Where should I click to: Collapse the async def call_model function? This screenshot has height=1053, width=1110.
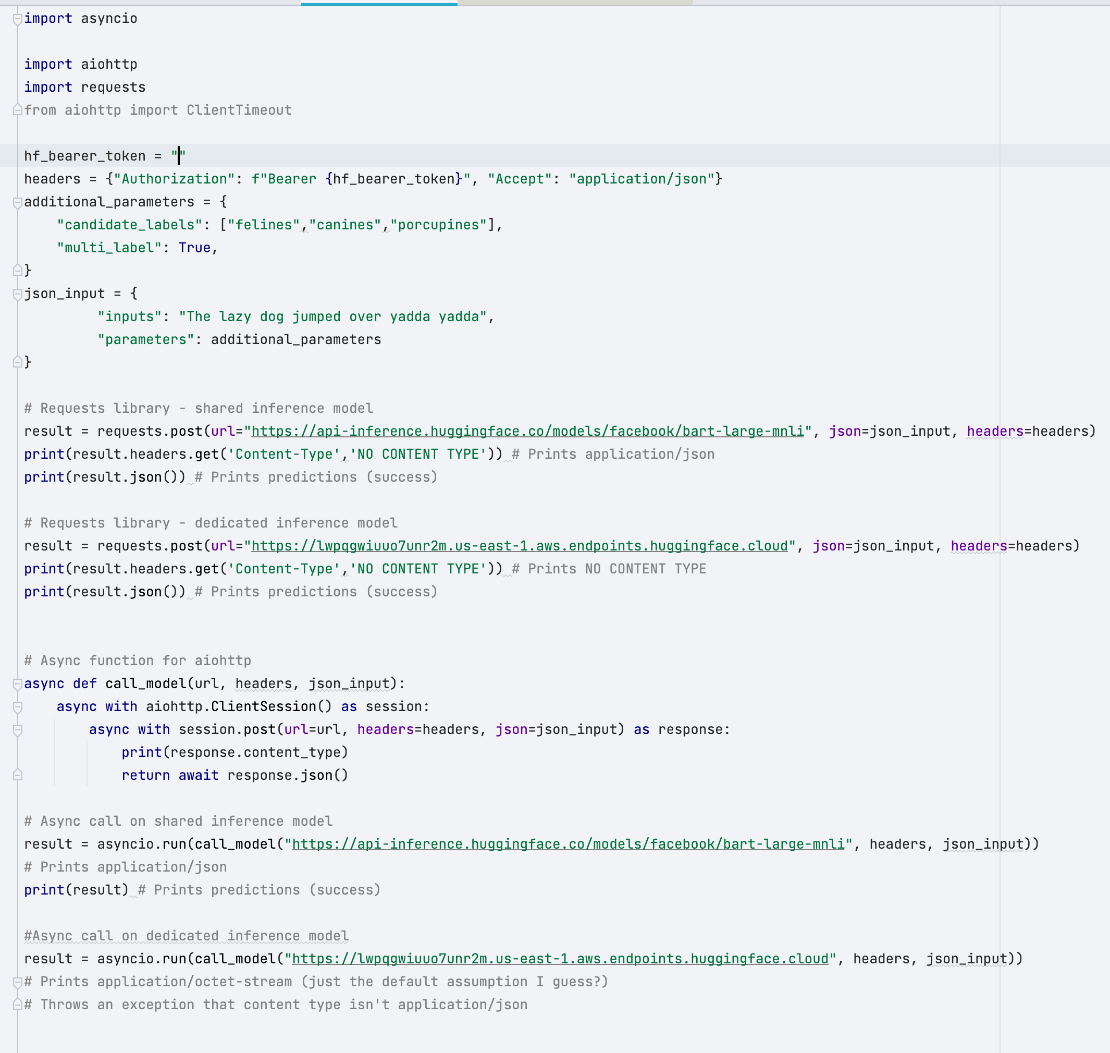[x=17, y=683]
